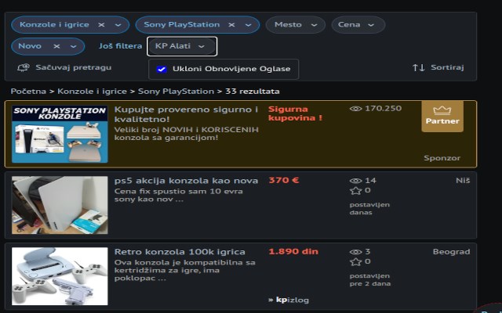Click the eye icon with 14 views
This screenshot has width=502, height=313.
point(355,181)
